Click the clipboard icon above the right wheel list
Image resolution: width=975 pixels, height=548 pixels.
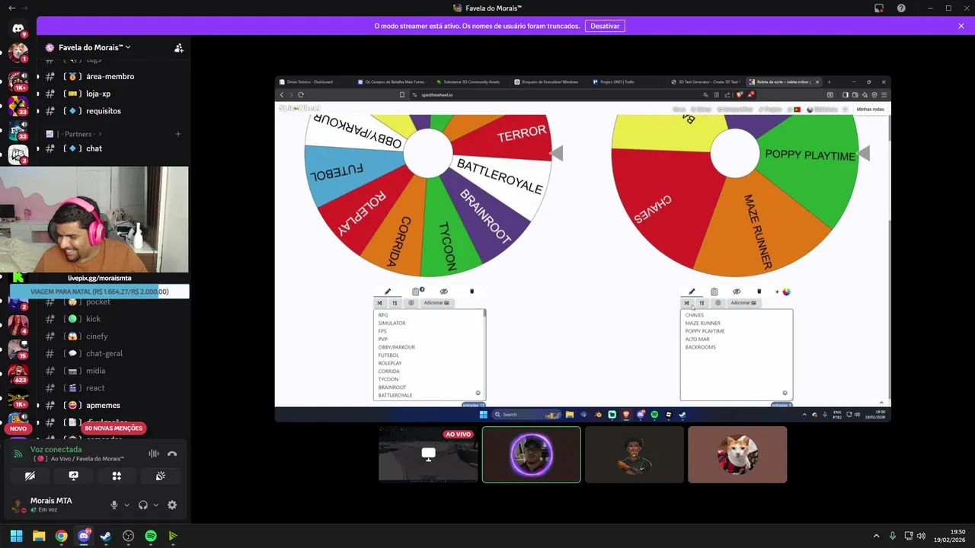[714, 292]
